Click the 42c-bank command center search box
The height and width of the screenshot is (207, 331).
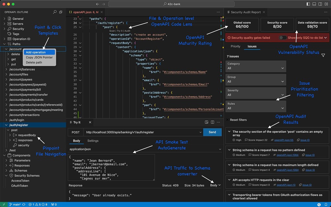[x=171, y=4]
